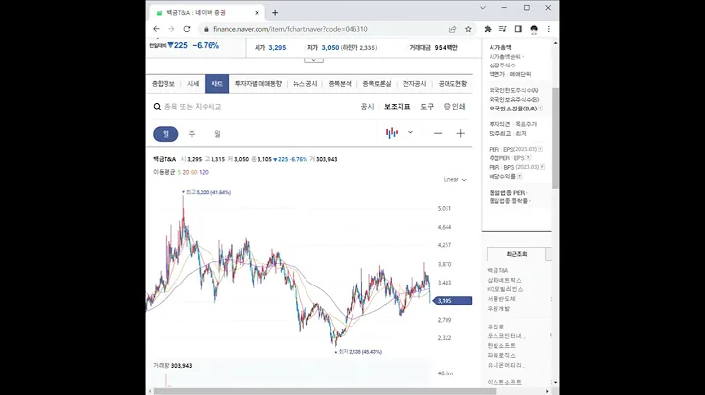This screenshot has width=705, height=395.
Task: Toggle the 공시 chart option
Action: (x=367, y=107)
